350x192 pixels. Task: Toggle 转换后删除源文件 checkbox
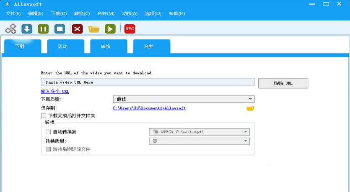[48, 149]
